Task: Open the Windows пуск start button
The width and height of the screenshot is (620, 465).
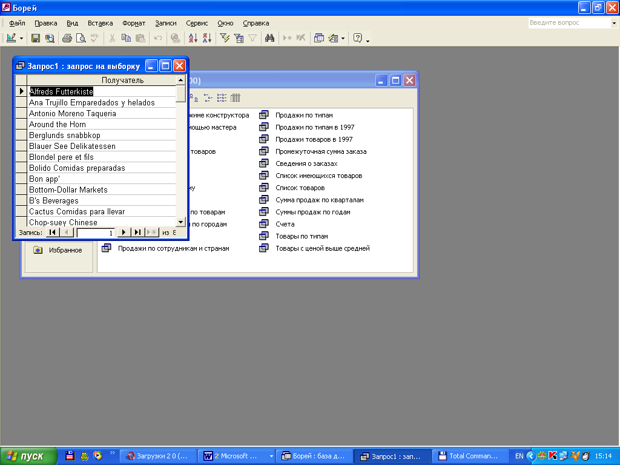Action: (x=28, y=456)
